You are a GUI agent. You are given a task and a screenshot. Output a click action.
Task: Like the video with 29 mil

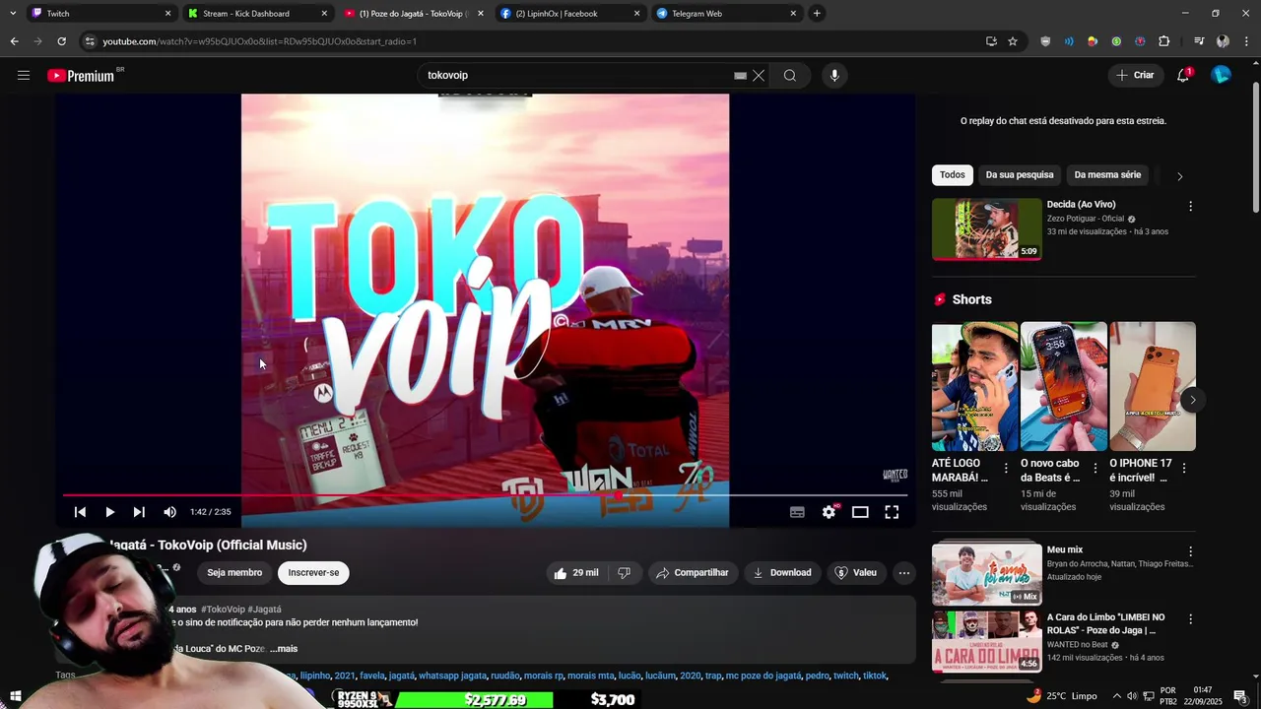tap(576, 573)
